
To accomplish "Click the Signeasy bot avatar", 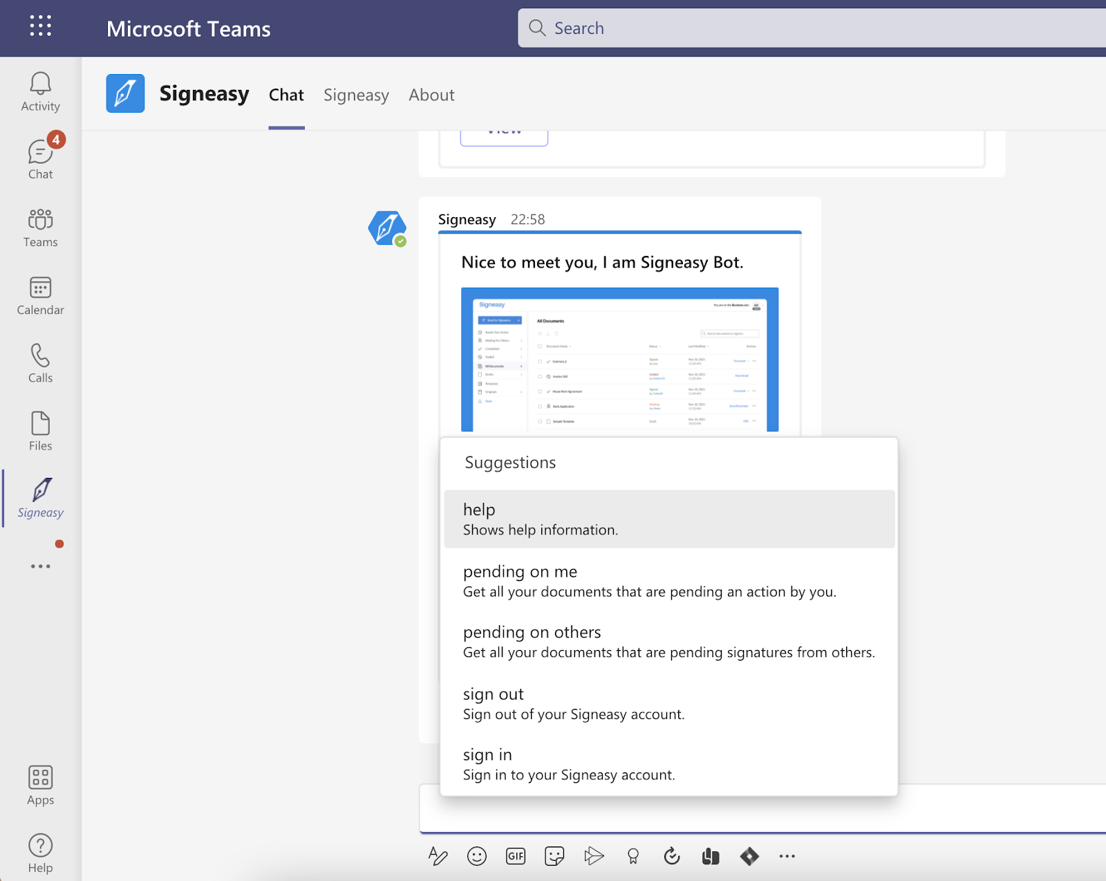I will 387,228.
